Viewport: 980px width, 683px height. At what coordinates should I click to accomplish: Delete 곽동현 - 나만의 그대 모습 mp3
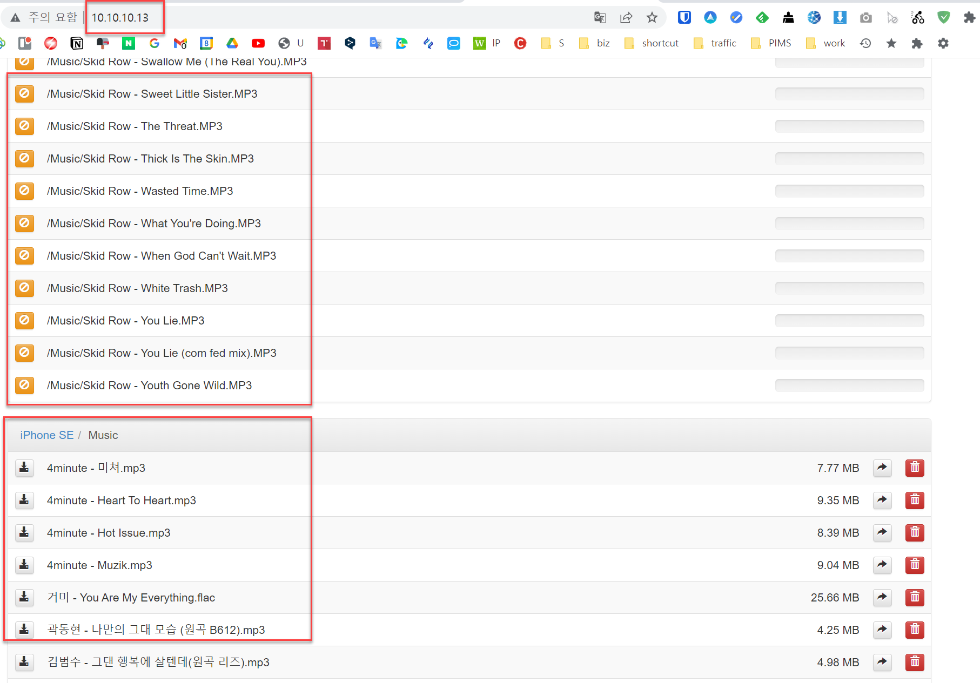915,630
